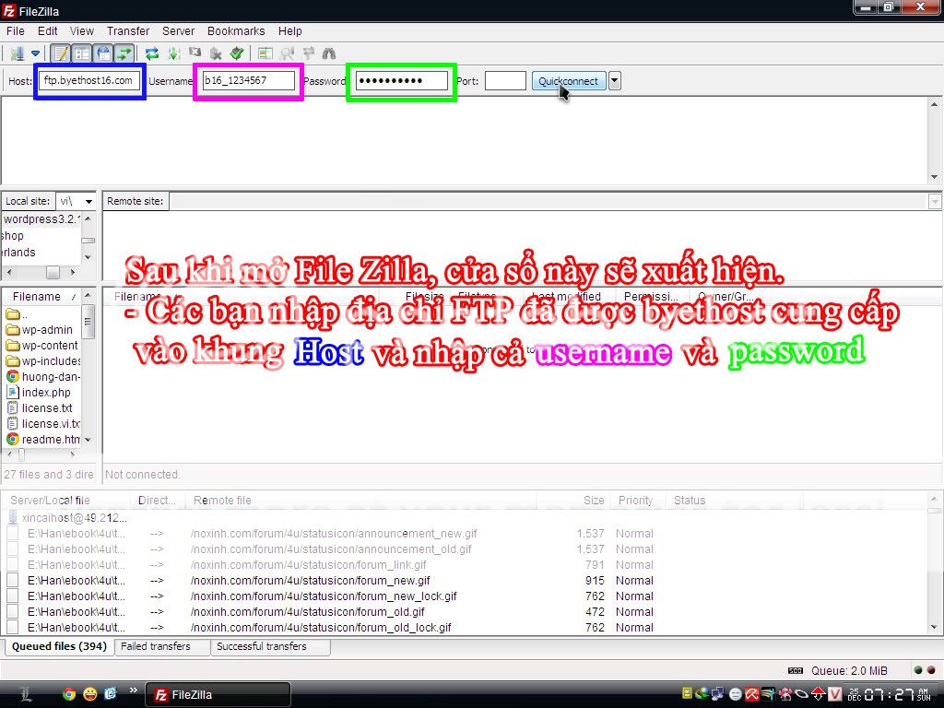This screenshot has height=708, width=944.
Task: Click the Port input field
Action: [x=505, y=81]
